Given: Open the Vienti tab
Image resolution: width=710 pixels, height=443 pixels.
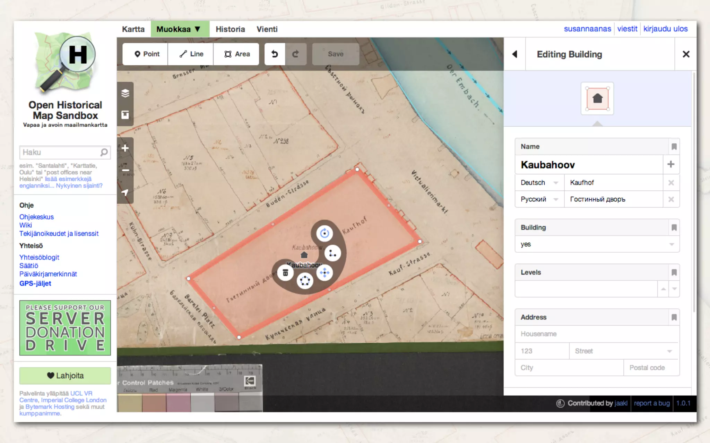Looking at the screenshot, I should coord(267,29).
